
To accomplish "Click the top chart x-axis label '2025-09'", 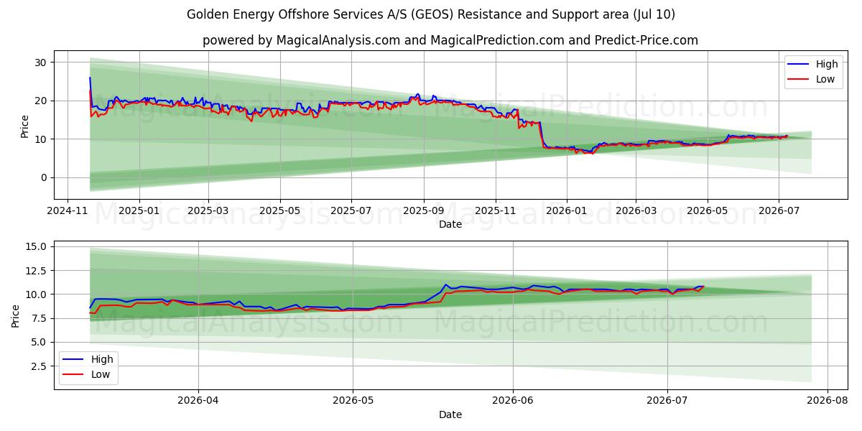I will [x=423, y=211].
